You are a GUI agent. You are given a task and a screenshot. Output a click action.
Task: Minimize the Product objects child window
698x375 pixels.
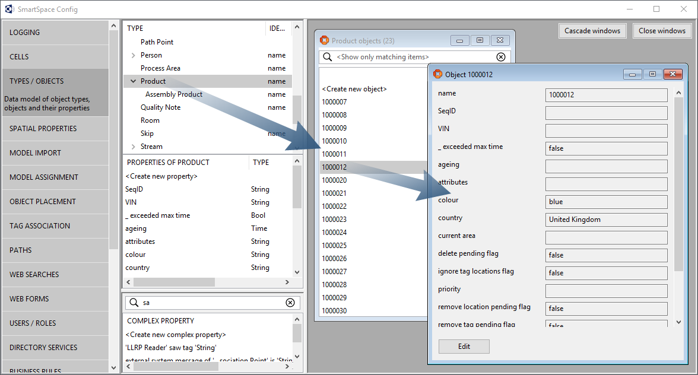[x=459, y=40]
